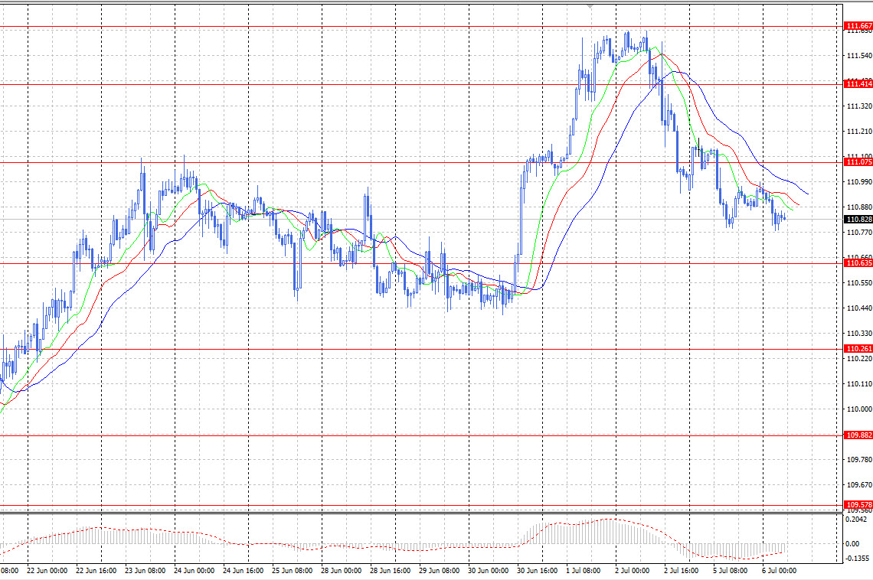Click the 2 Jul 16:00 time label
873x580 pixels.
[682, 571]
